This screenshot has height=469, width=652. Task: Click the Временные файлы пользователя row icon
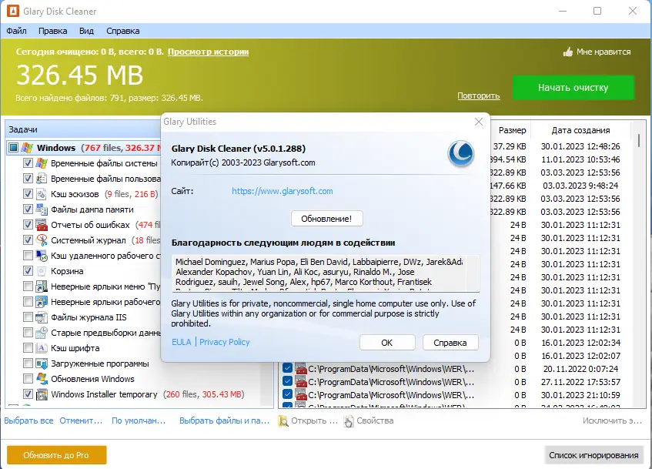[x=42, y=179]
